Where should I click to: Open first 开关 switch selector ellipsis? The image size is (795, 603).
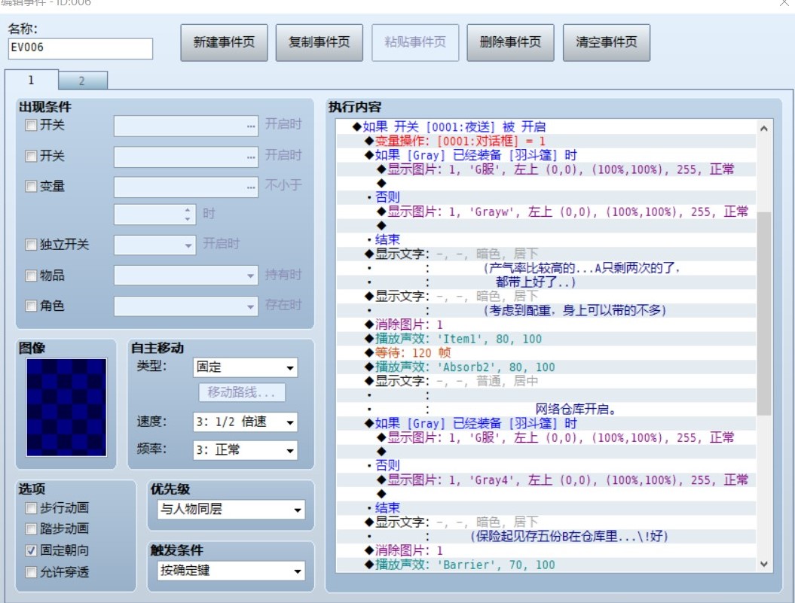tap(251, 126)
